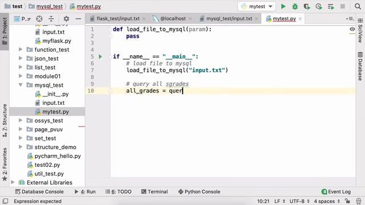Screen dimensions: 365x205
Task: Open the mytest run configuration dropdown
Action: 257,6
